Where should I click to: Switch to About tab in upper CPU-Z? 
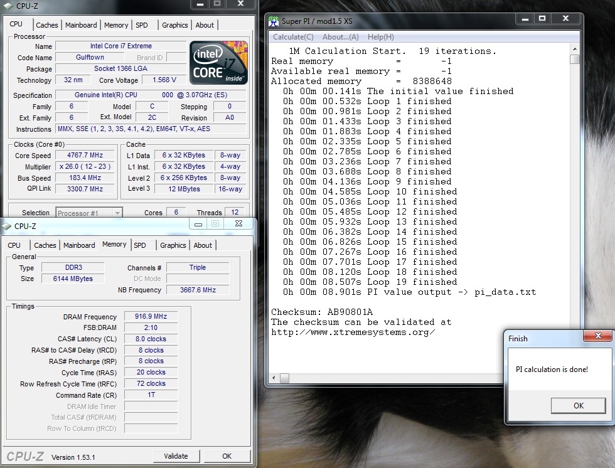(x=205, y=25)
